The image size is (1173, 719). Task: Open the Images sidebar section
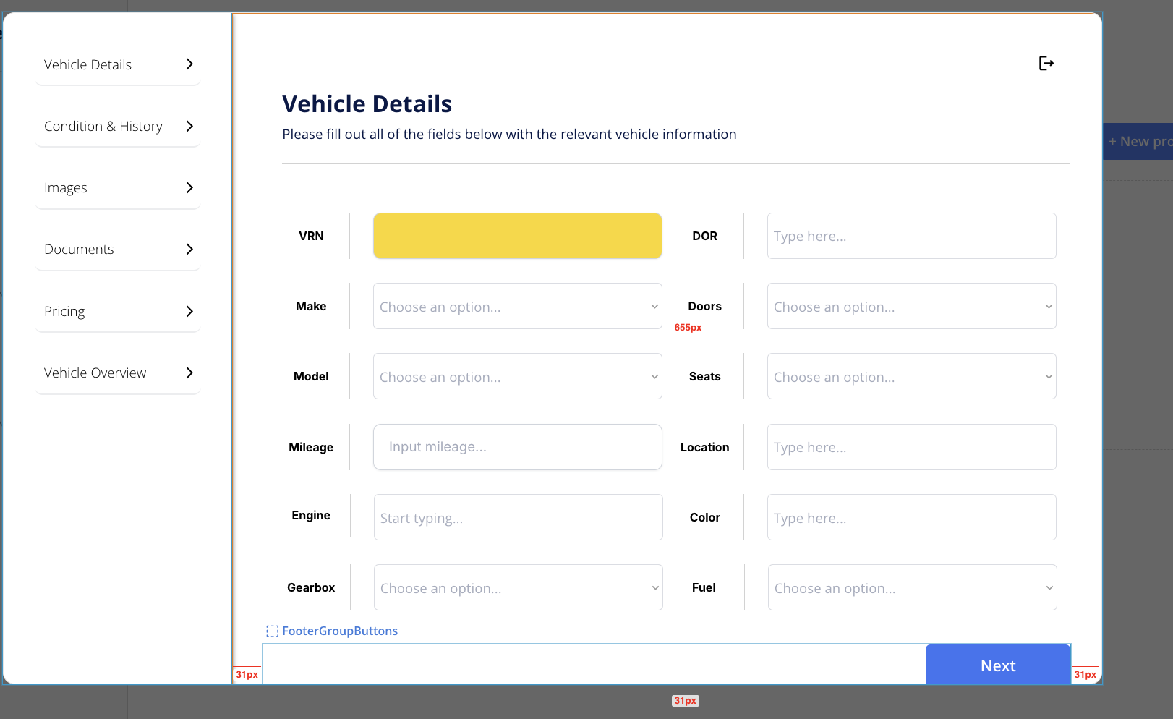tap(118, 187)
